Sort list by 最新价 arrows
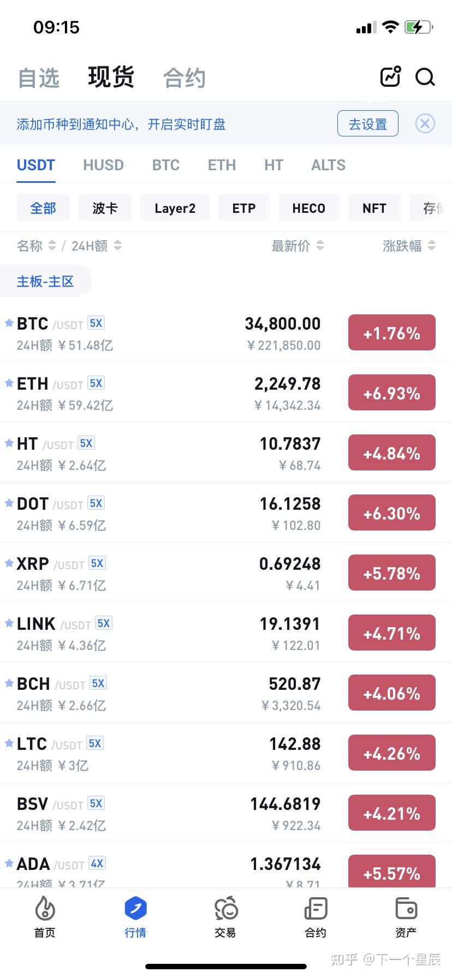This screenshot has height=978, width=452. [x=320, y=246]
